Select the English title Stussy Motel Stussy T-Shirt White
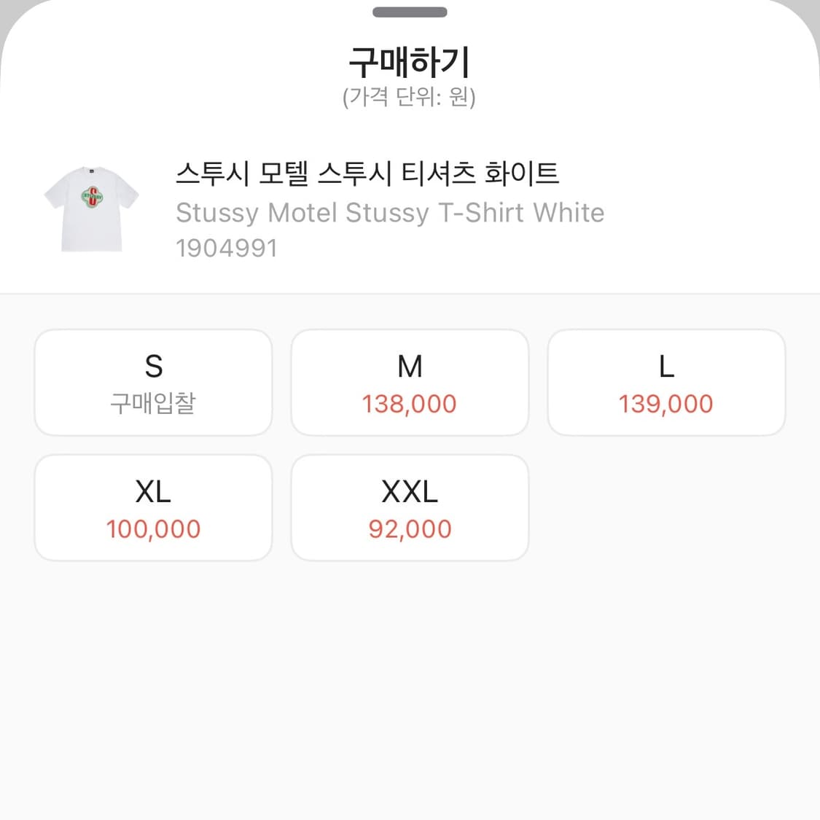Viewport: 820px width, 820px height. pyautogui.click(x=390, y=213)
